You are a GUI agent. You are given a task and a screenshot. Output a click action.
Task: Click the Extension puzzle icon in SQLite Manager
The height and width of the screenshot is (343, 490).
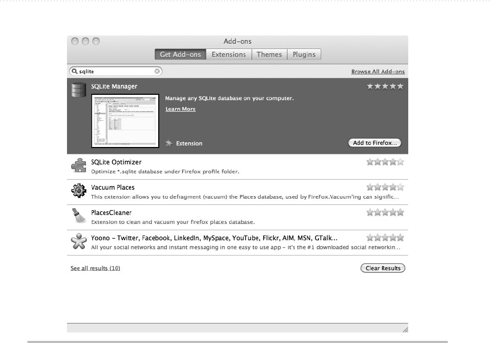(169, 143)
